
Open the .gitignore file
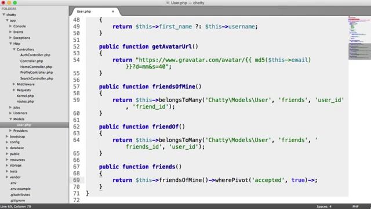[x=17, y=200]
